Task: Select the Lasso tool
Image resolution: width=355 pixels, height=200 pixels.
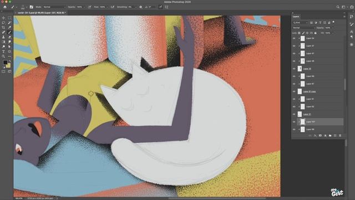Action: tap(3, 23)
